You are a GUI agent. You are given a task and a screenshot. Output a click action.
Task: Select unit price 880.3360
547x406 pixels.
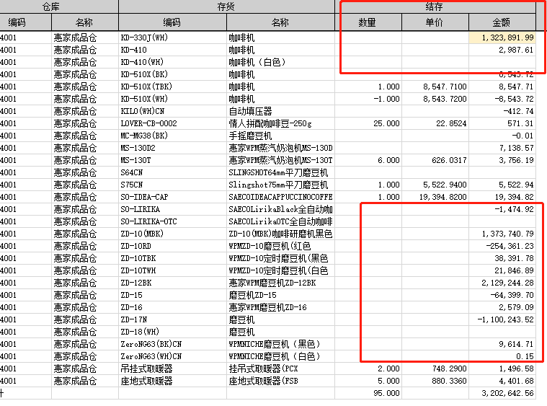pos(435,381)
